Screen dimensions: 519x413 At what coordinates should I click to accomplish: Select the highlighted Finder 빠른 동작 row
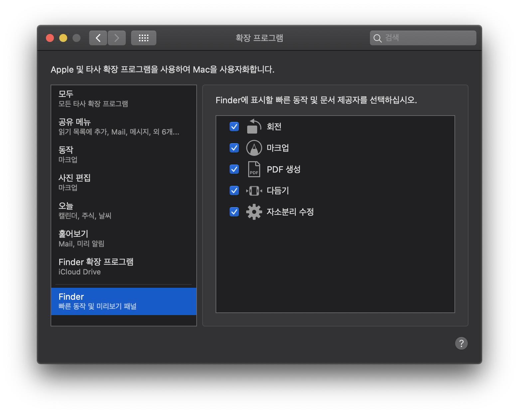tap(124, 301)
